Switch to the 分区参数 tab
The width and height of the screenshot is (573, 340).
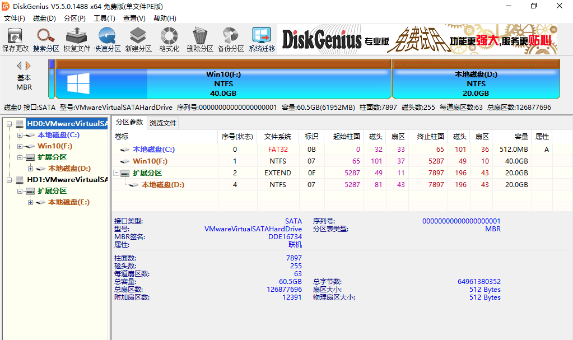tap(129, 122)
